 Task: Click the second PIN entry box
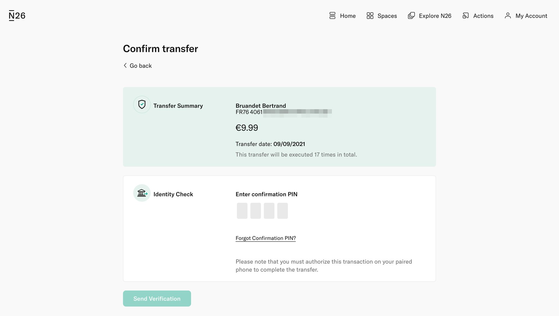point(255,211)
